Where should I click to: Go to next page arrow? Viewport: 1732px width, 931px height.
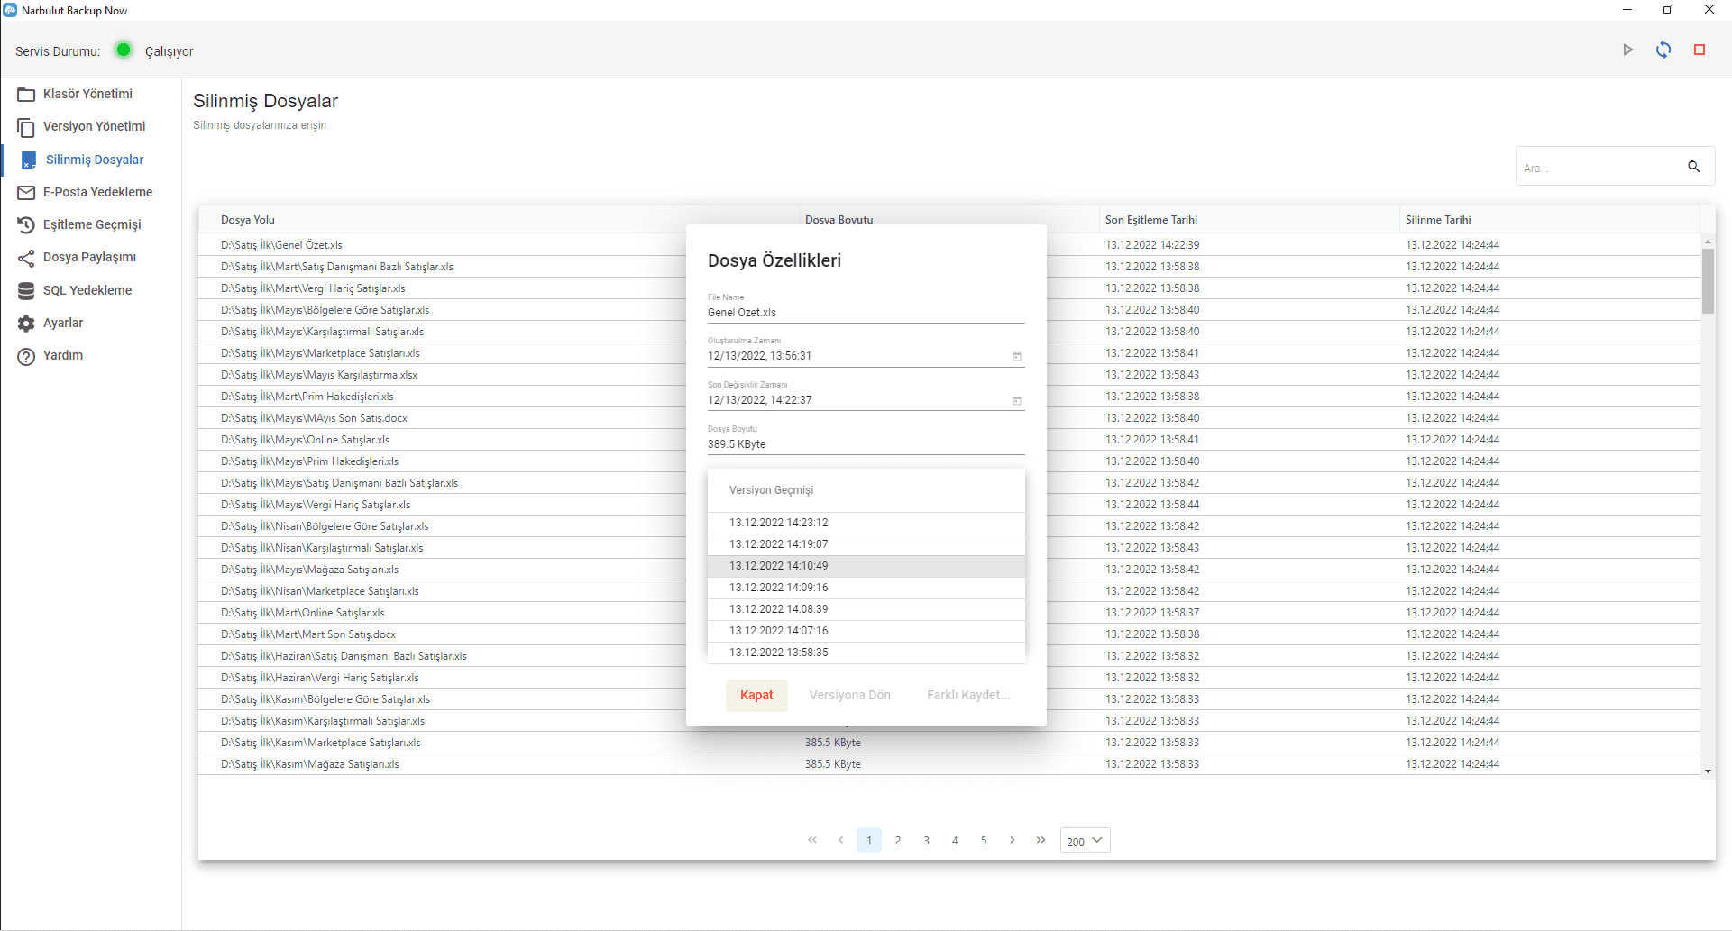tap(1013, 840)
